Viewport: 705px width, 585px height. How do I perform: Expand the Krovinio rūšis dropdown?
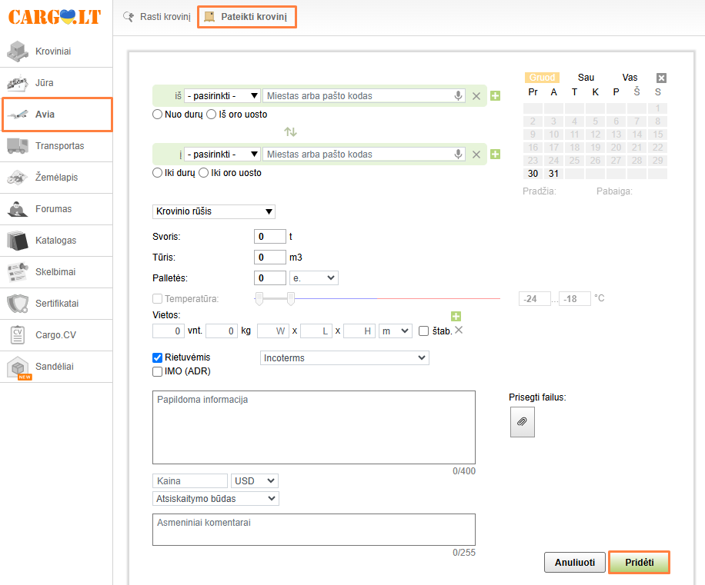coord(214,211)
